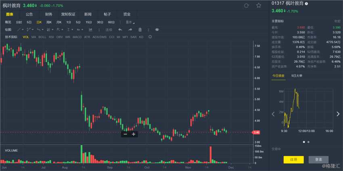This screenshot has height=171, width=343.
Task: Click the help icon beside 01317 枫叶教育
Action: [x=306, y=4]
